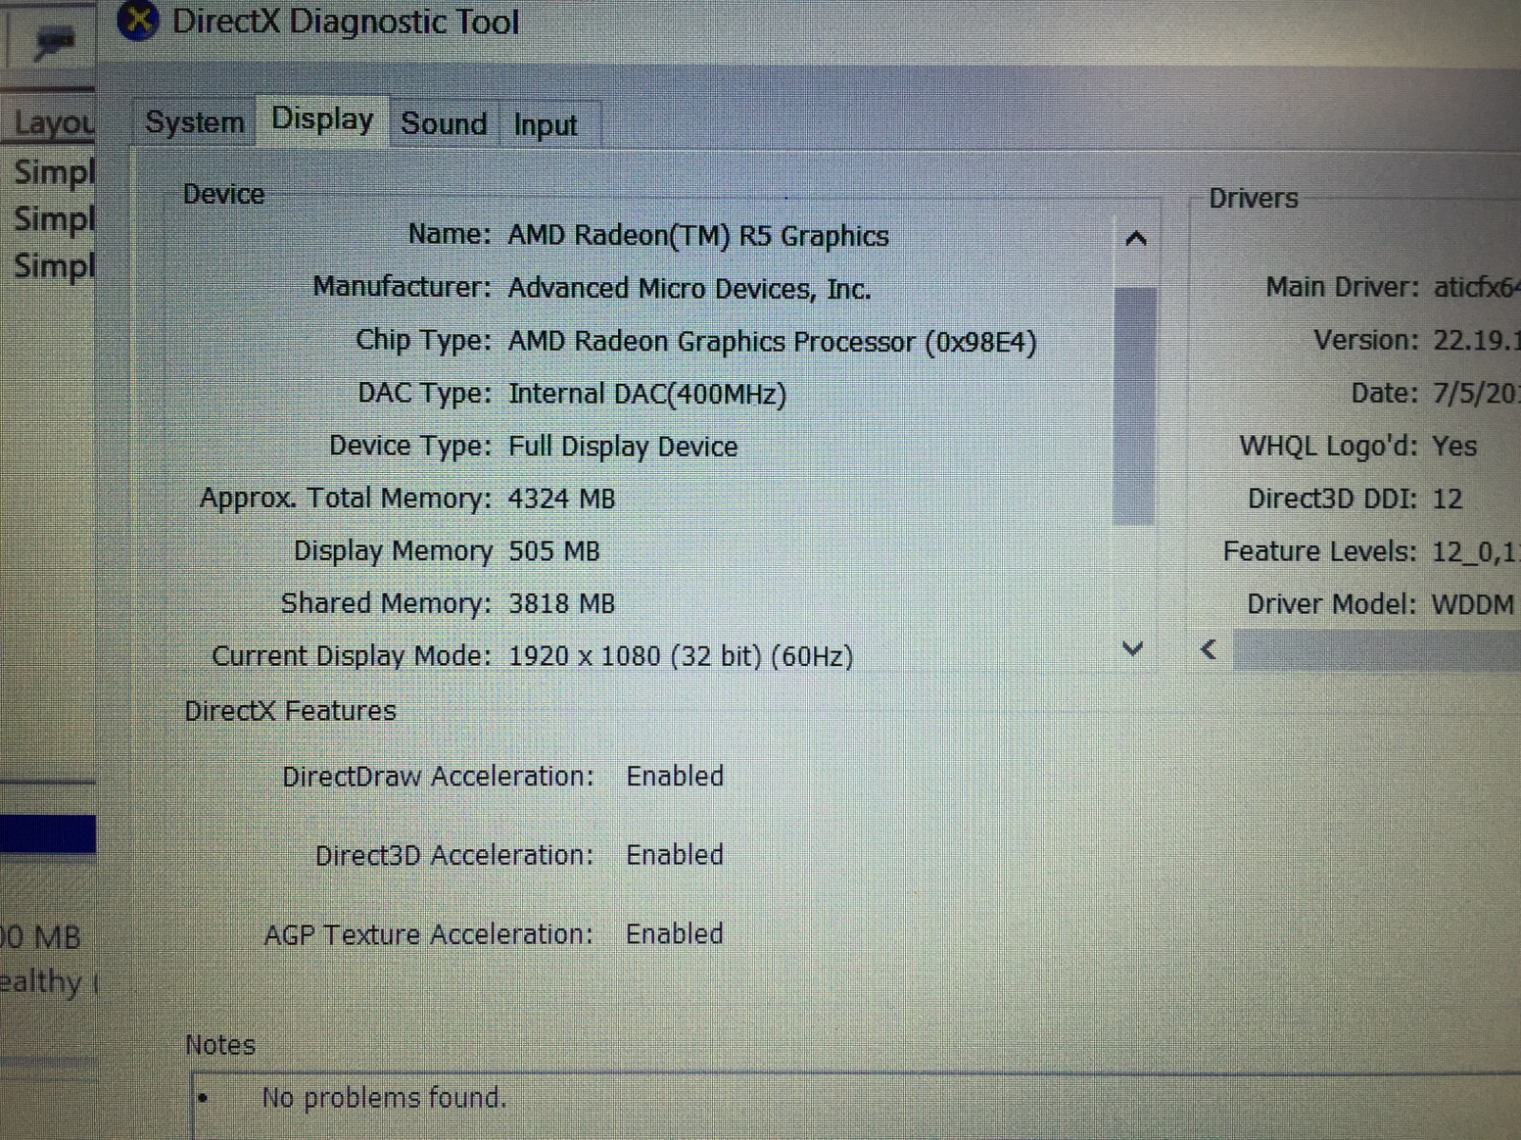Viewport: 1521px width, 1140px height.
Task: Click the 505 MB display memory value
Action: point(553,551)
